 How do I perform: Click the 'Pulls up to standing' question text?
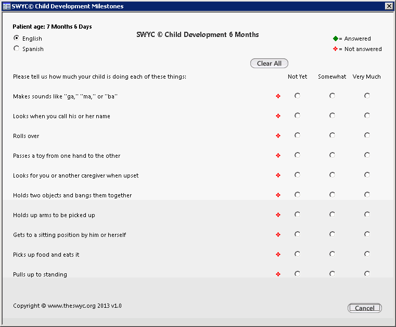click(40, 274)
